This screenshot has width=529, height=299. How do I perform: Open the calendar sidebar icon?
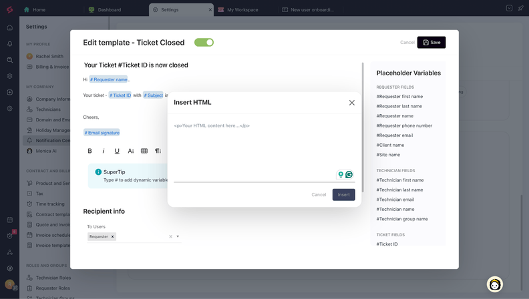(x=10, y=220)
